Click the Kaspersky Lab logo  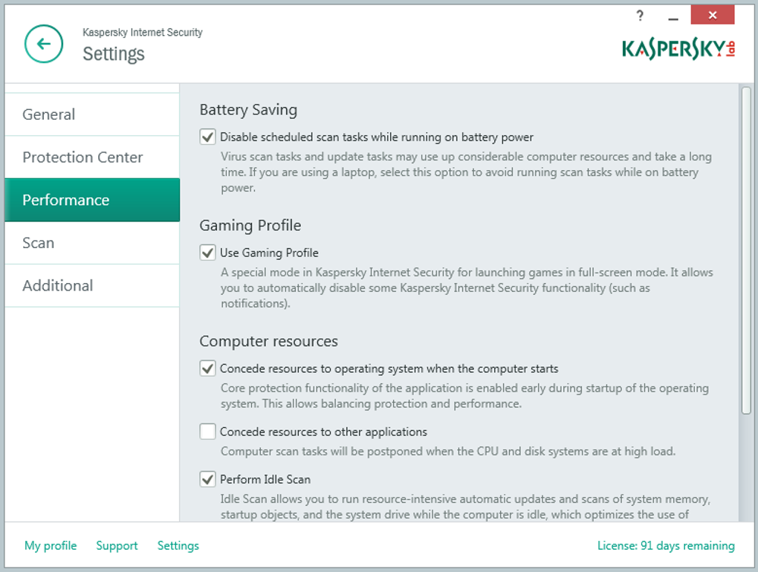(x=678, y=49)
